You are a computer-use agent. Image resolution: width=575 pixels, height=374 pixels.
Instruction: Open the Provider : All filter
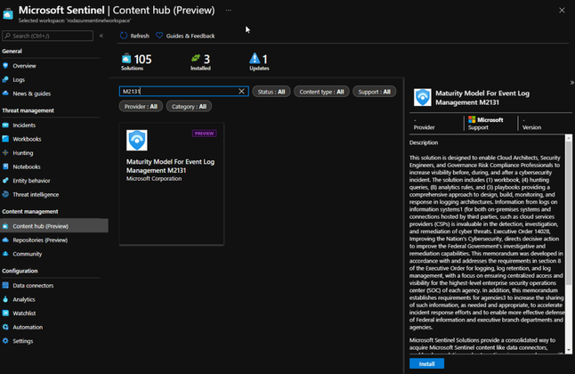point(141,107)
